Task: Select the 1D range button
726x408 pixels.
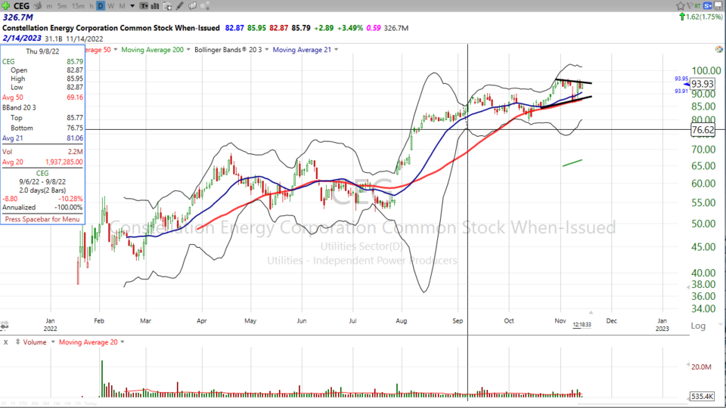Action: click(x=78, y=403)
